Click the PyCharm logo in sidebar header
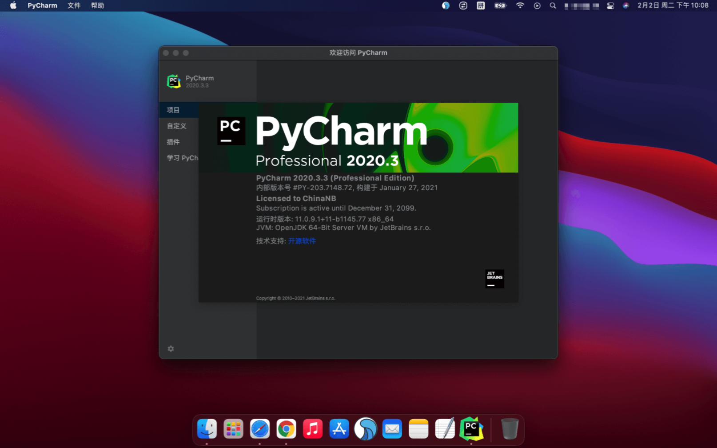The image size is (717, 448). 174,81
